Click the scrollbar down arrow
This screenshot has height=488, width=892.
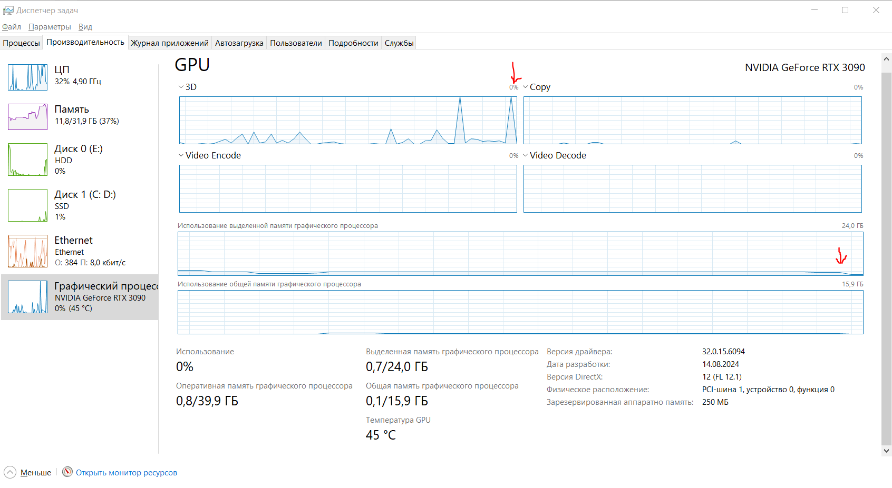(x=886, y=451)
